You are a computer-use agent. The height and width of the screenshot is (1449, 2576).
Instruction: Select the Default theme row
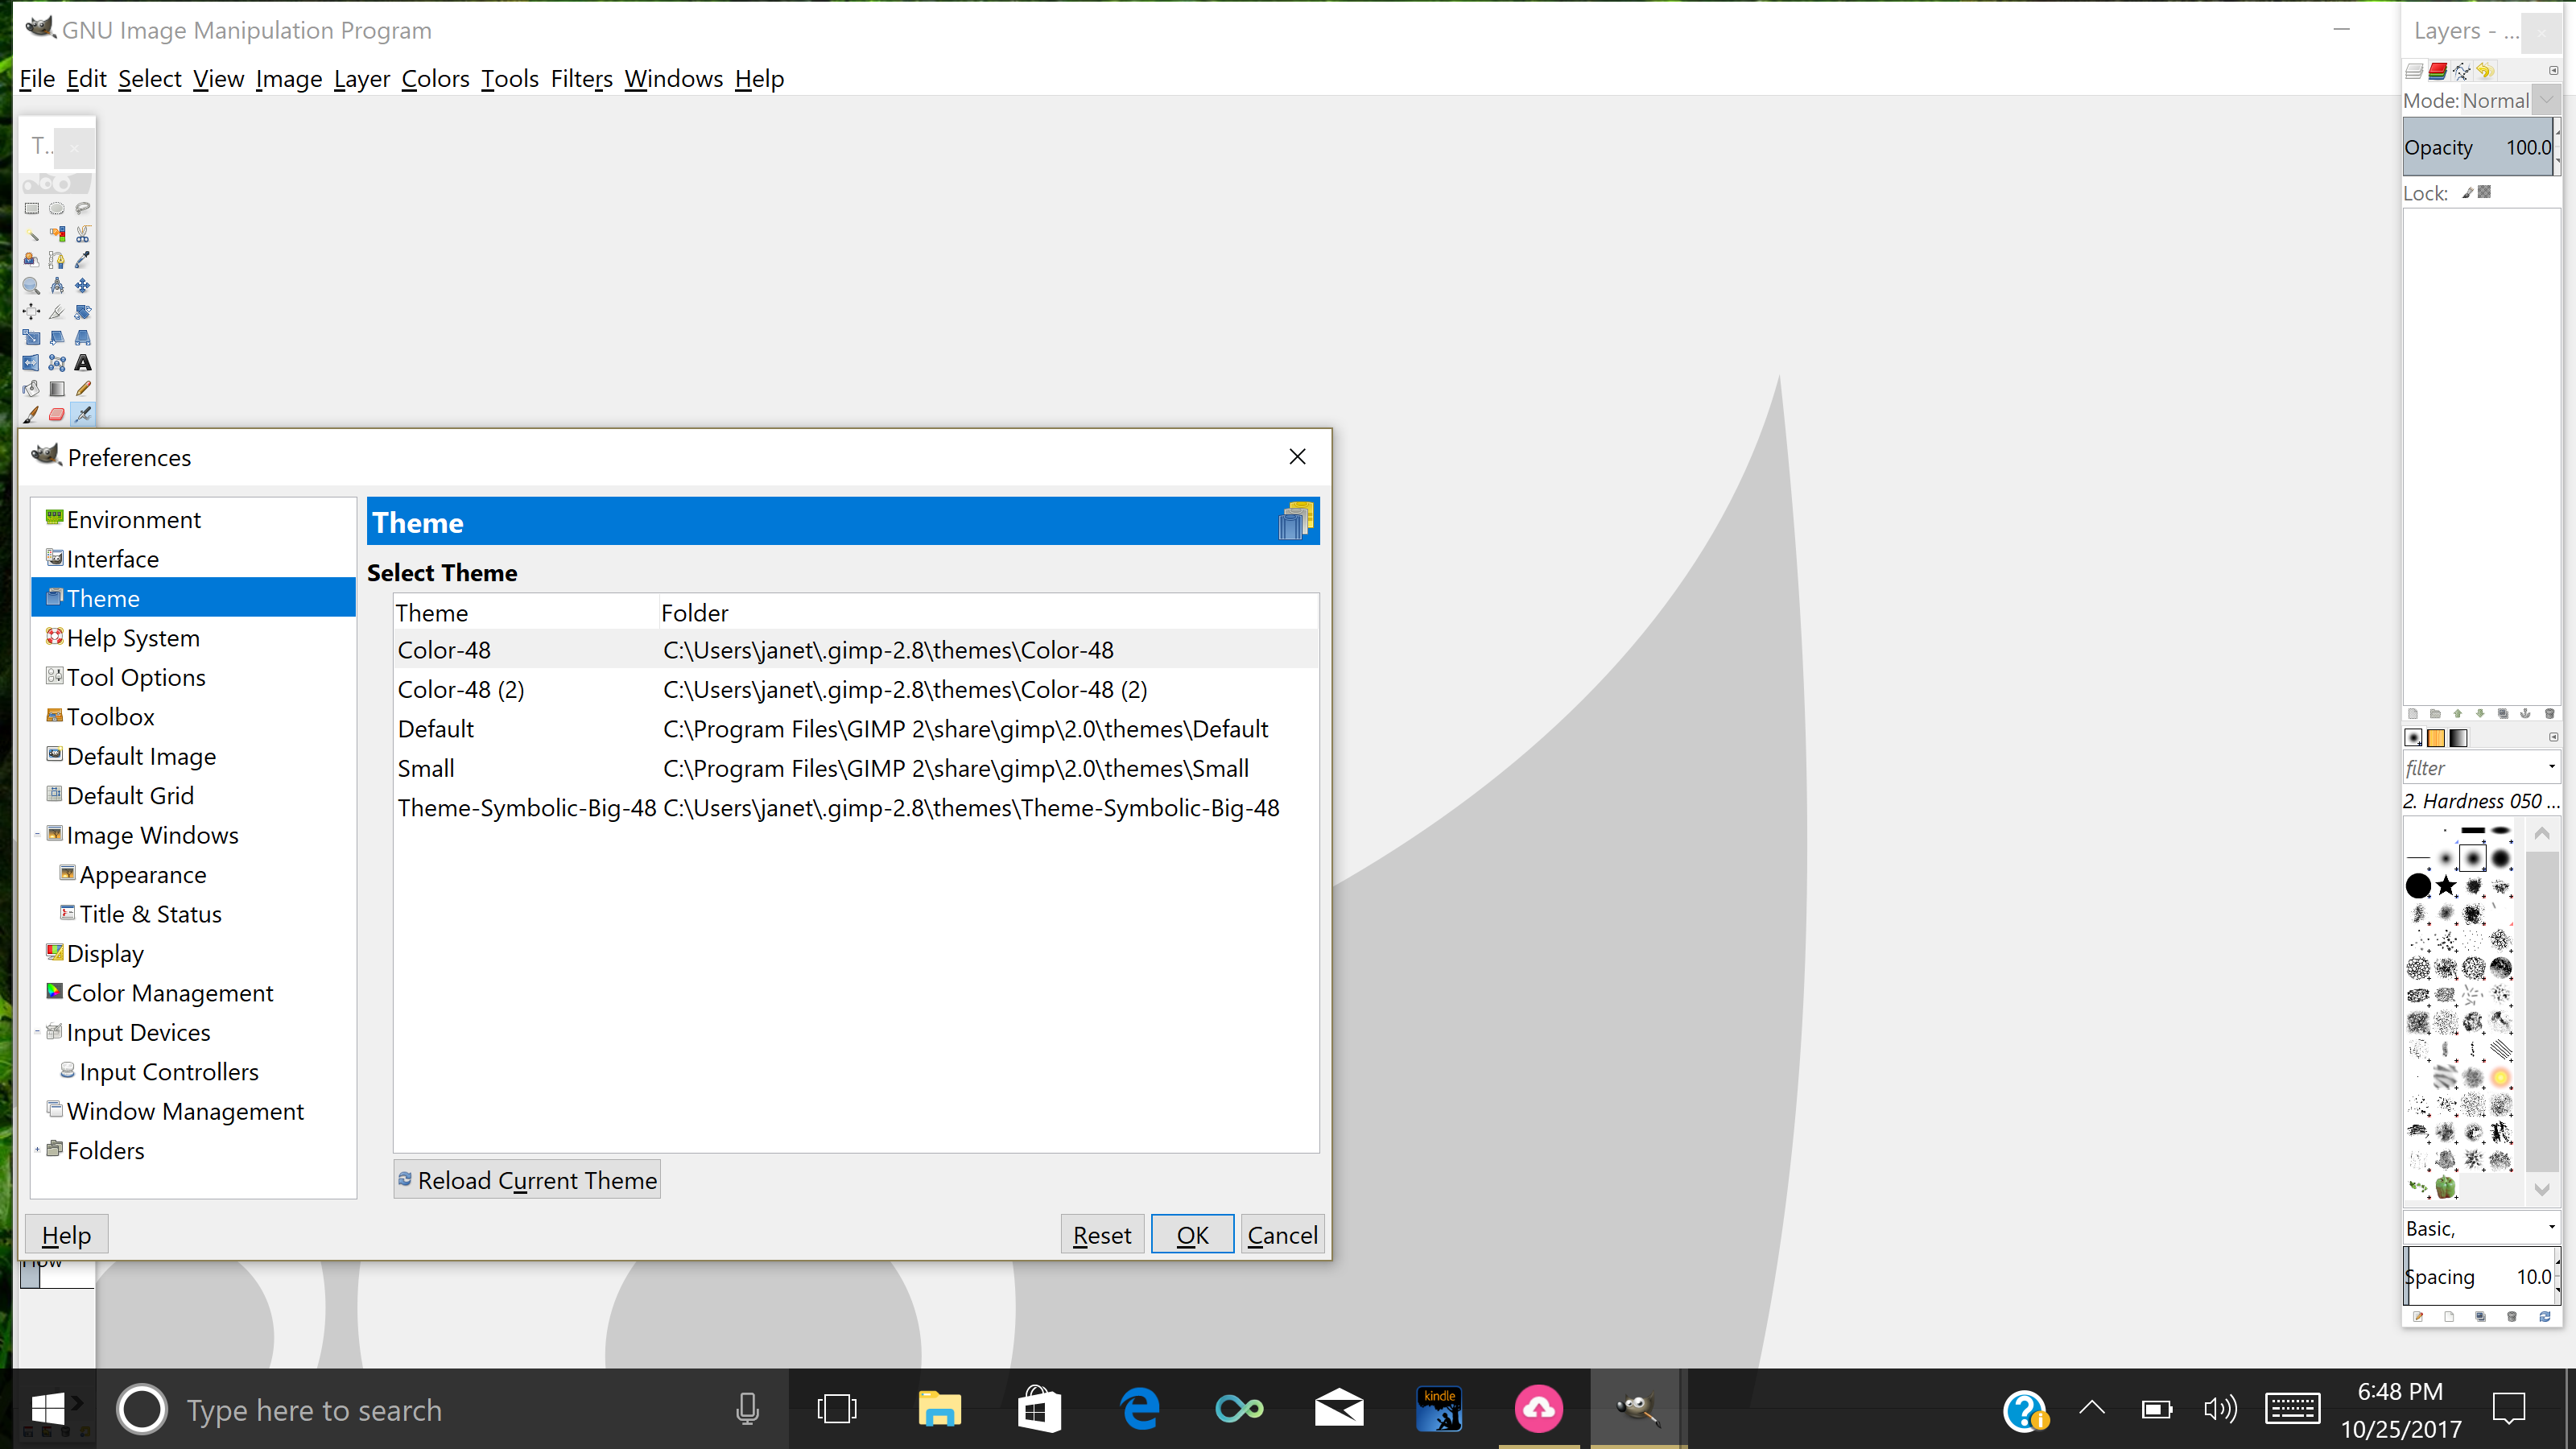click(856, 729)
